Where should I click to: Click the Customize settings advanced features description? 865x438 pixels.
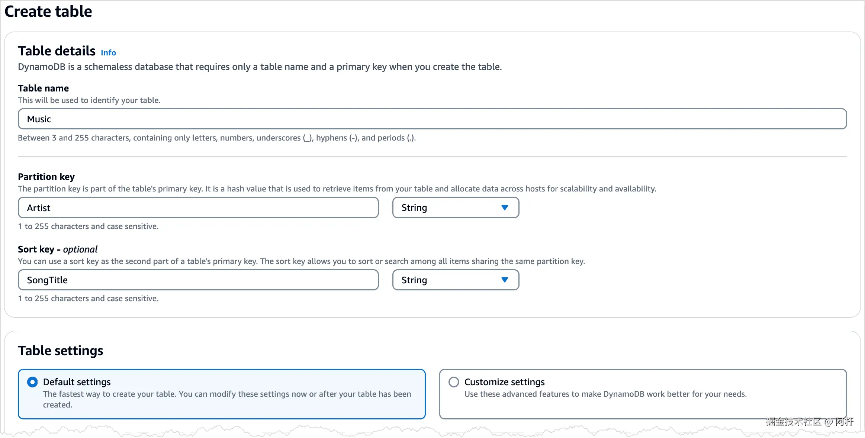605,394
